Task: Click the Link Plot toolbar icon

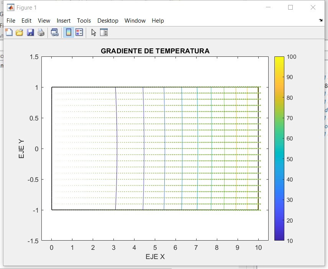Action: [55, 33]
